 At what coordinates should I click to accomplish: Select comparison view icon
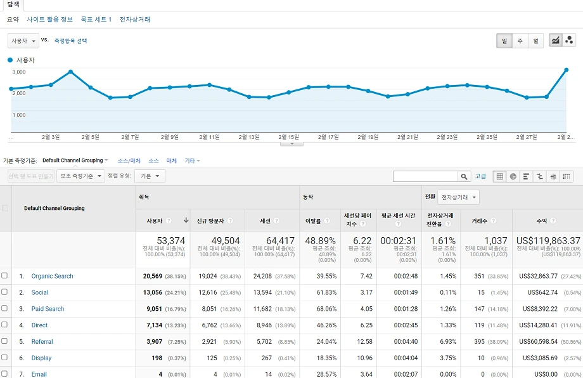[x=539, y=176]
